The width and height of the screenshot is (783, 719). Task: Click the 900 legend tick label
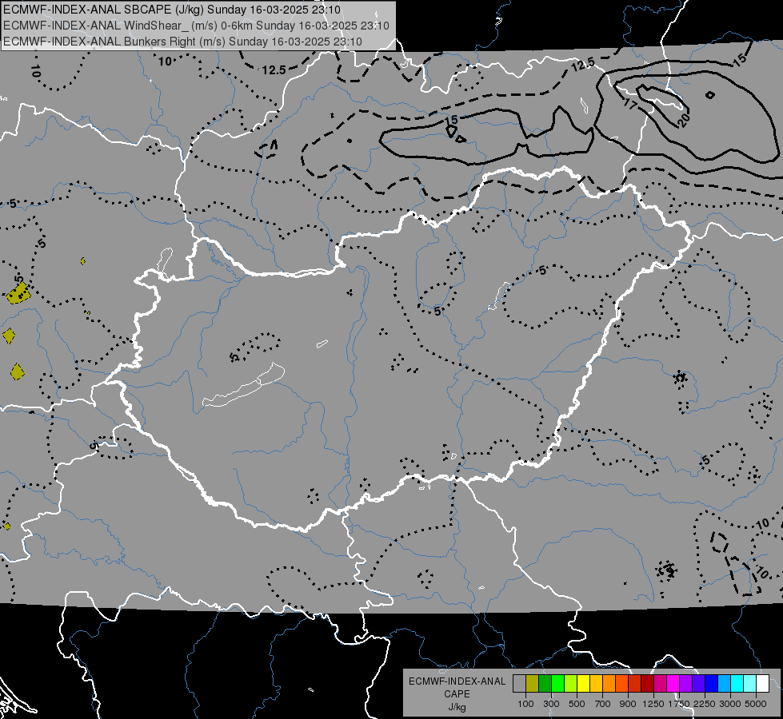point(628,704)
